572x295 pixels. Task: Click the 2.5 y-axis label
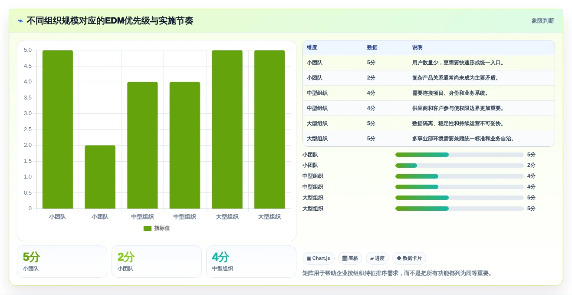pyautogui.click(x=28, y=129)
